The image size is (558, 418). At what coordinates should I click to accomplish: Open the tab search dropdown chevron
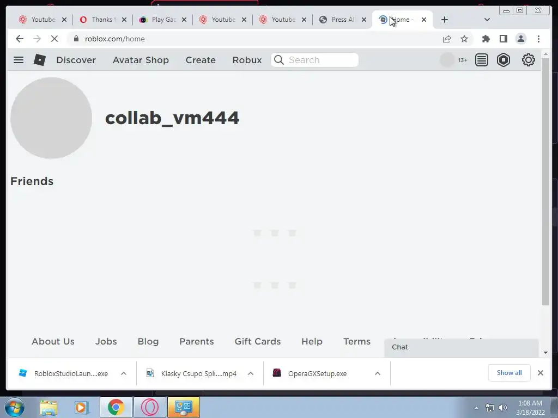[x=487, y=20]
